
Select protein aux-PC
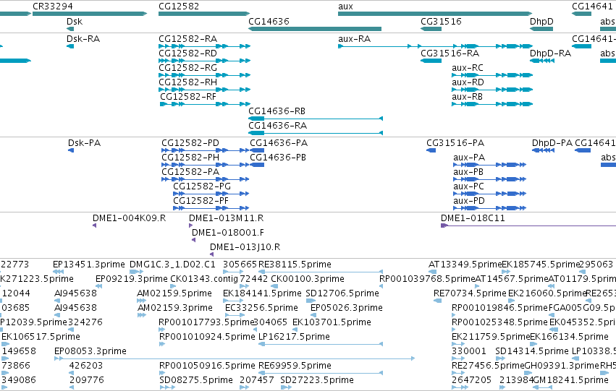[x=468, y=186]
